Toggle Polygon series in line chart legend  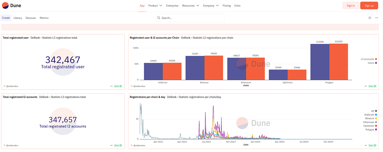point(371,130)
